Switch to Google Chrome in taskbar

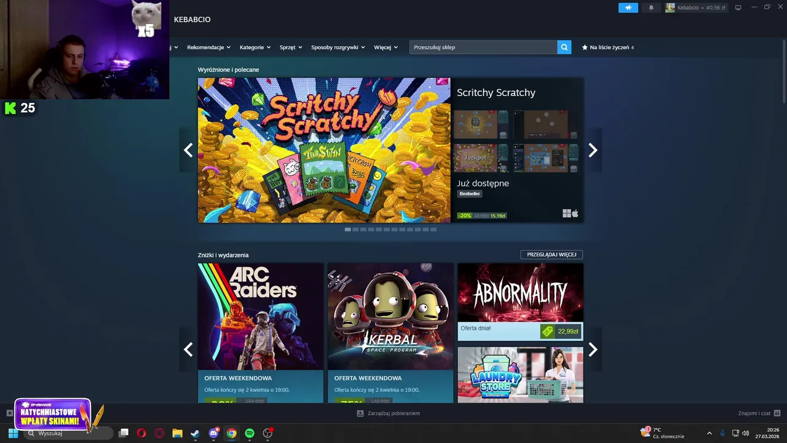pyautogui.click(x=231, y=433)
